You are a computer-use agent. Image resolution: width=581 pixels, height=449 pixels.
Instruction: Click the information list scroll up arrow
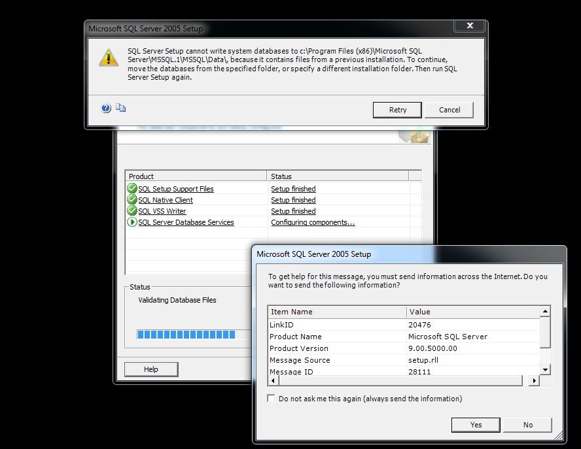[x=545, y=311]
